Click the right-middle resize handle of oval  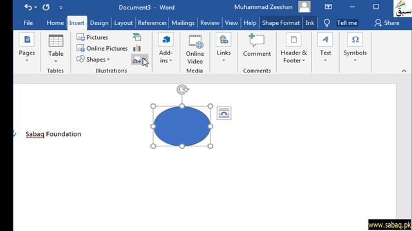point(211,126)
